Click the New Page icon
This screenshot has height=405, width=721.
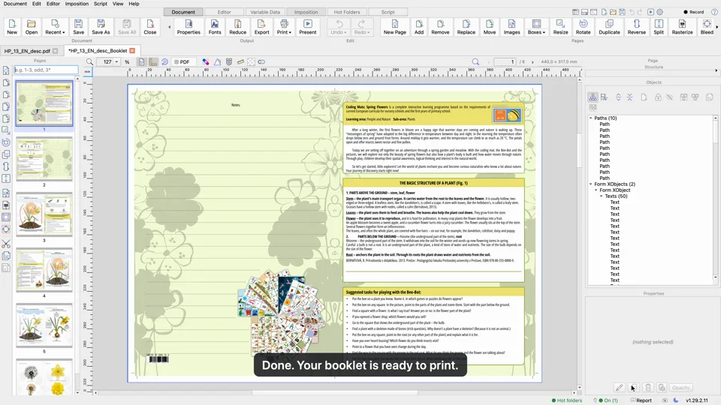click(395, 27)
